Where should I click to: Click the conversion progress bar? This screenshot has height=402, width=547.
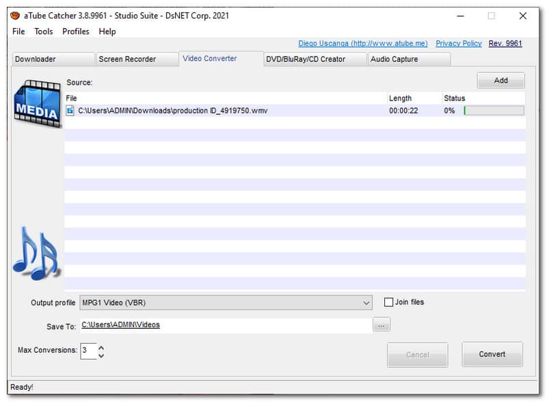click(494, 110)
